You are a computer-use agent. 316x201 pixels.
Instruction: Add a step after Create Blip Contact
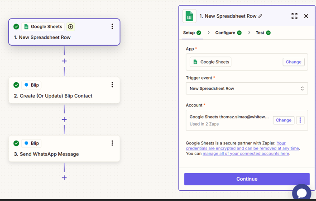point(64,119)
